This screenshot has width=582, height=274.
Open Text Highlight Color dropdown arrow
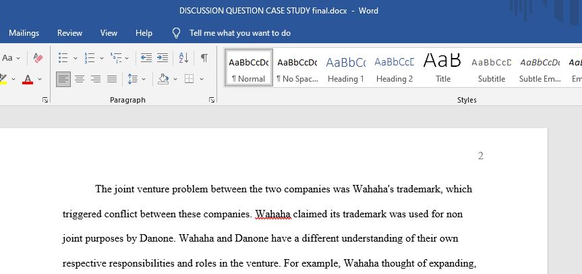[x=13, y=79]
